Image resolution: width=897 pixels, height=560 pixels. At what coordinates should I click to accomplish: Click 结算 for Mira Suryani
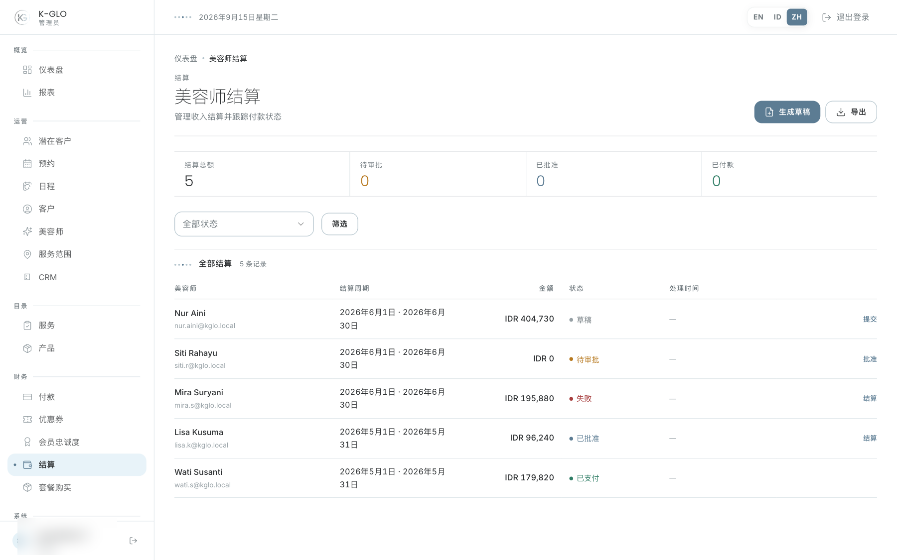pyautogui.click(x=870, y=398)
